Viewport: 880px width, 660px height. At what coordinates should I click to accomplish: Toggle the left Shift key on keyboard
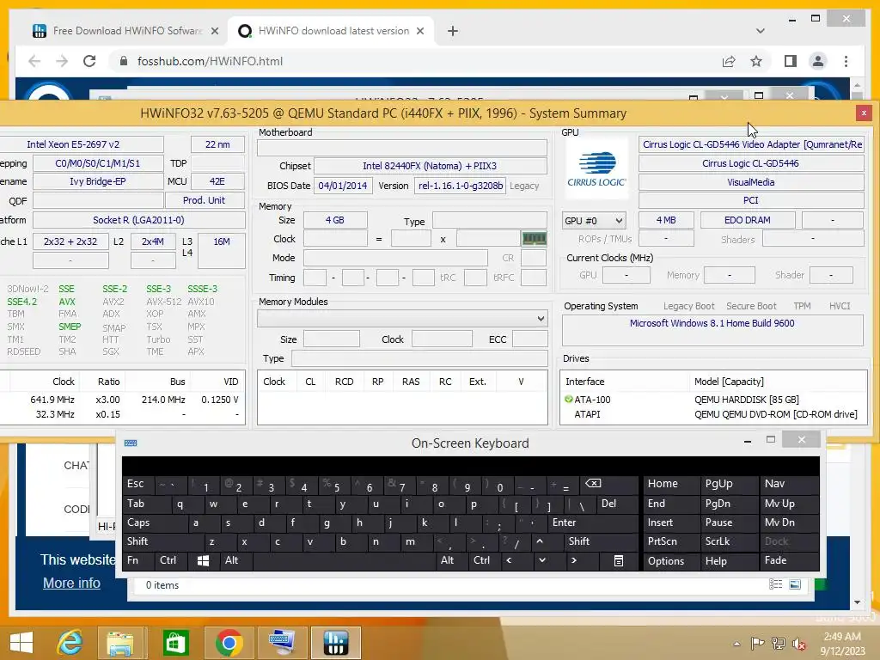click(x=162, y=541)
